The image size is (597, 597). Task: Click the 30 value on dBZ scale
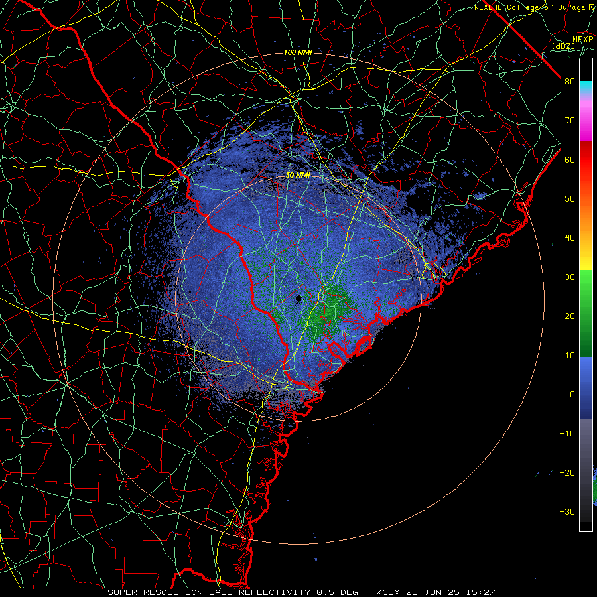click(x=570, y=277)
